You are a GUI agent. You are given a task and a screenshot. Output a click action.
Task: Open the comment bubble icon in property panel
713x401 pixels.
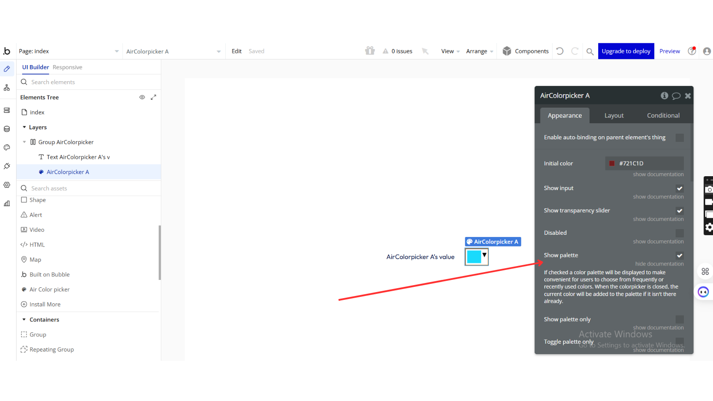coord(676,96)
